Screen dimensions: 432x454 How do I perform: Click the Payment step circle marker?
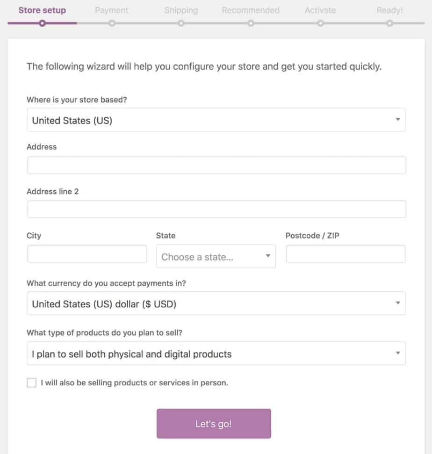tap(112, 23)
